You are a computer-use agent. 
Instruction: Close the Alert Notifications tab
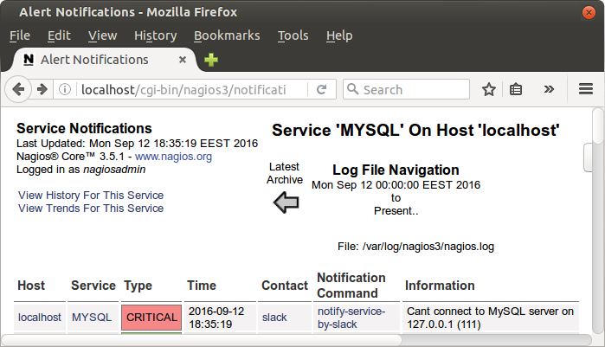[183, 60]
